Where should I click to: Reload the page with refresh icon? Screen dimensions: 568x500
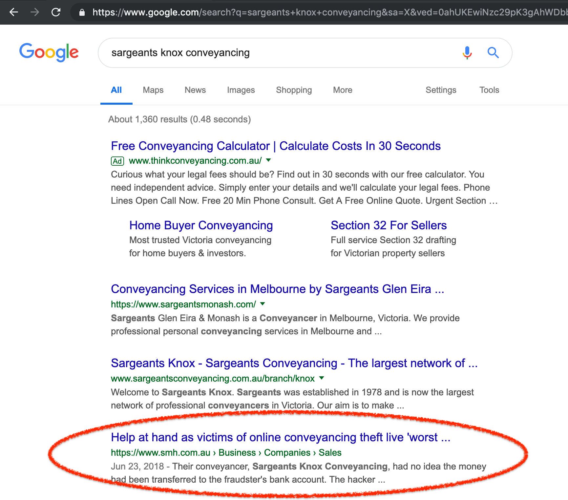56,12
